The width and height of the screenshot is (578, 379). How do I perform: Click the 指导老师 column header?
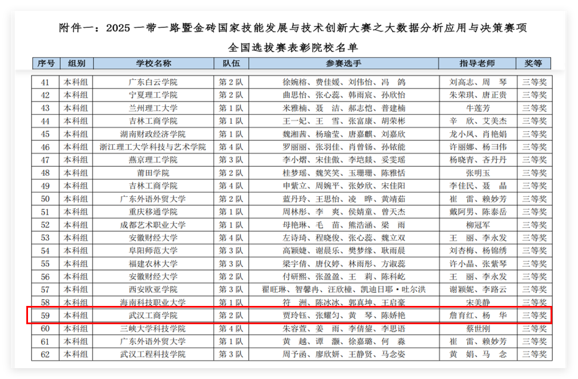477,63
